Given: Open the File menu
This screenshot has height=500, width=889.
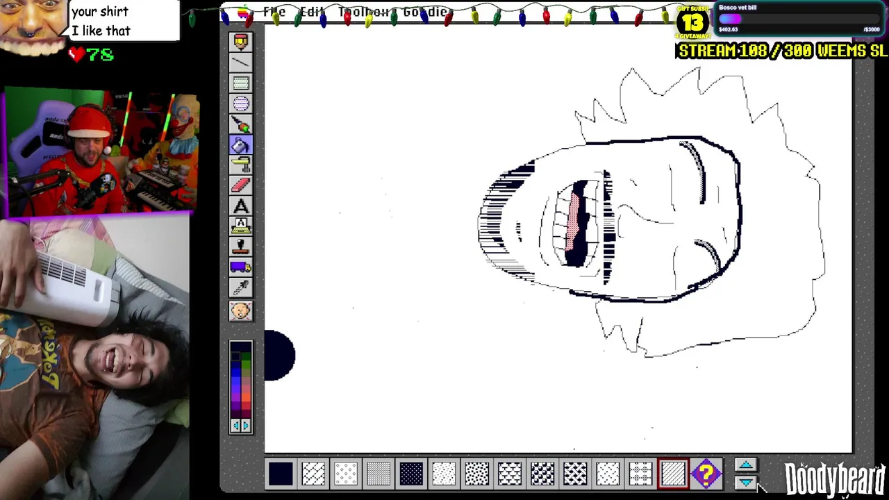Looking at the screenshot, I should point(274,12).
